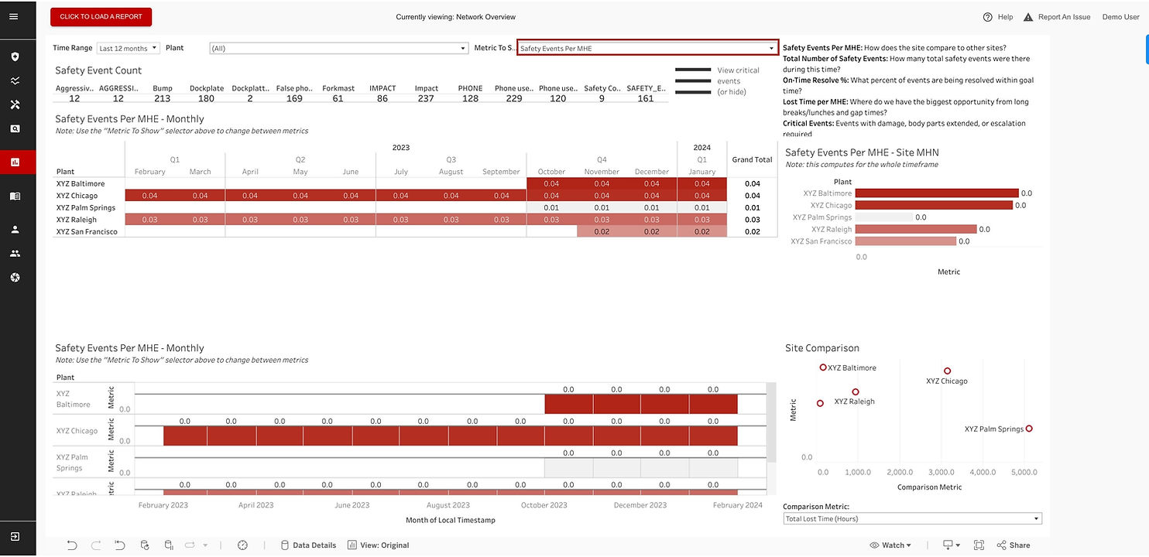Viewport: 1149px width, 557px height.
Task: Click the logout icon at sidebar bottom
Action: click(x=15, y=536)
